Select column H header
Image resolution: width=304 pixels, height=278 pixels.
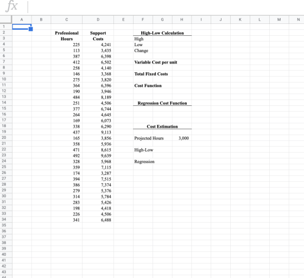click(182, 20)
